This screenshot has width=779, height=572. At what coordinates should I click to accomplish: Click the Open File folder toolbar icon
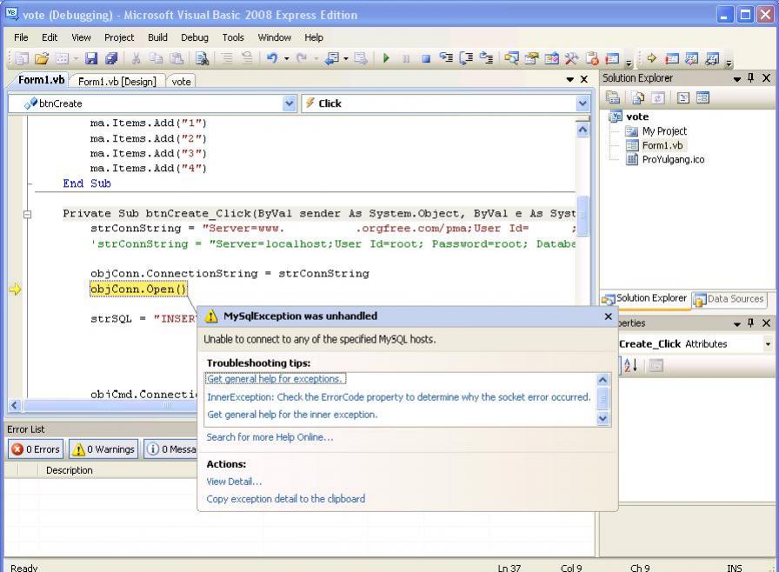point(42,58)
